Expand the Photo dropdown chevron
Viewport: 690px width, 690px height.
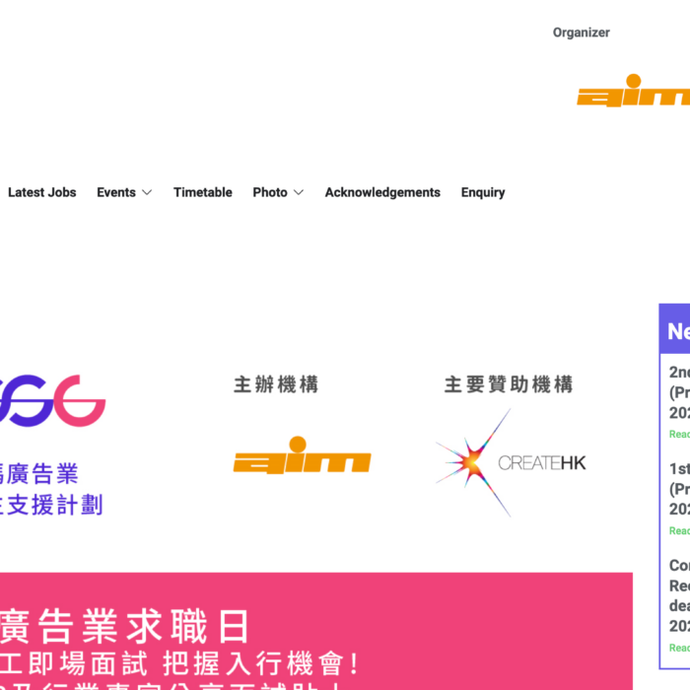[x=299, y=192]
